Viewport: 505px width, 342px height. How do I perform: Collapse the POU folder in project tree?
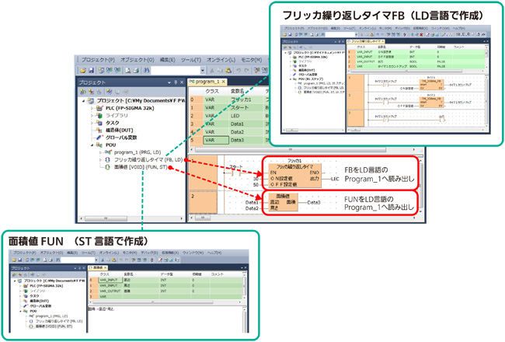(92, 145)
